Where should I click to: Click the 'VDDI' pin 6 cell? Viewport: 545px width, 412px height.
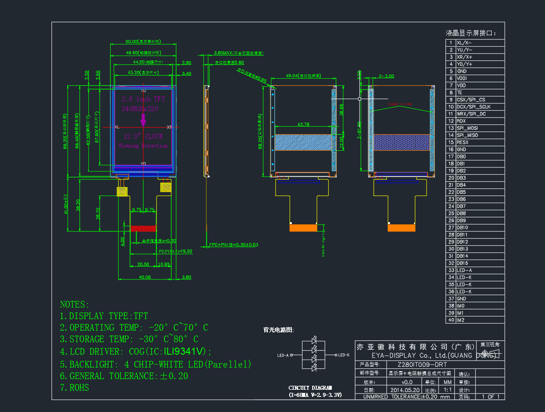click(480, 78)
